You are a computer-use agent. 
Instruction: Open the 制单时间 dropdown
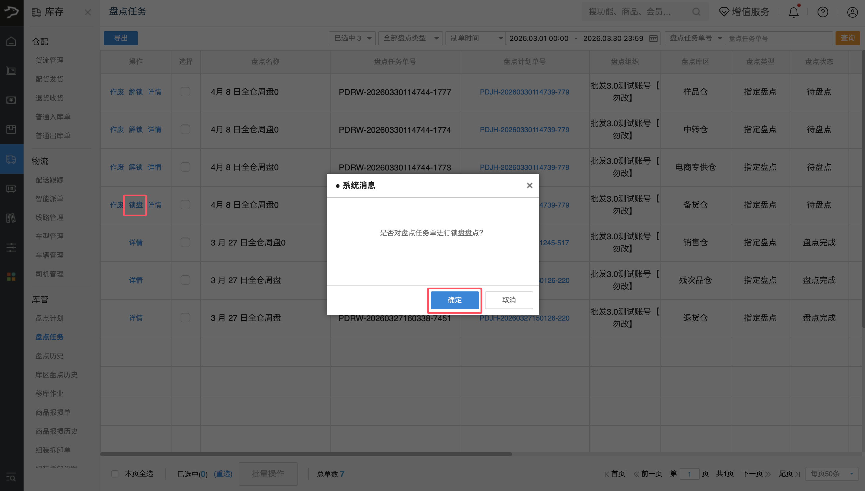[x=475, y=38]
